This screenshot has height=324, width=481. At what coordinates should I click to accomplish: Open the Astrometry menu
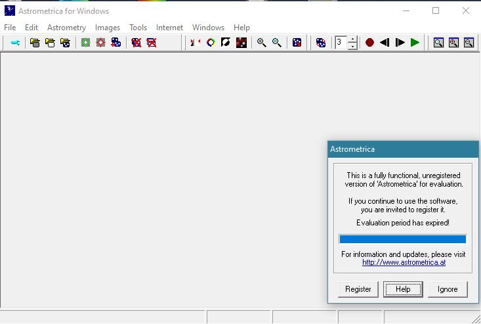[x=66, y=28]
